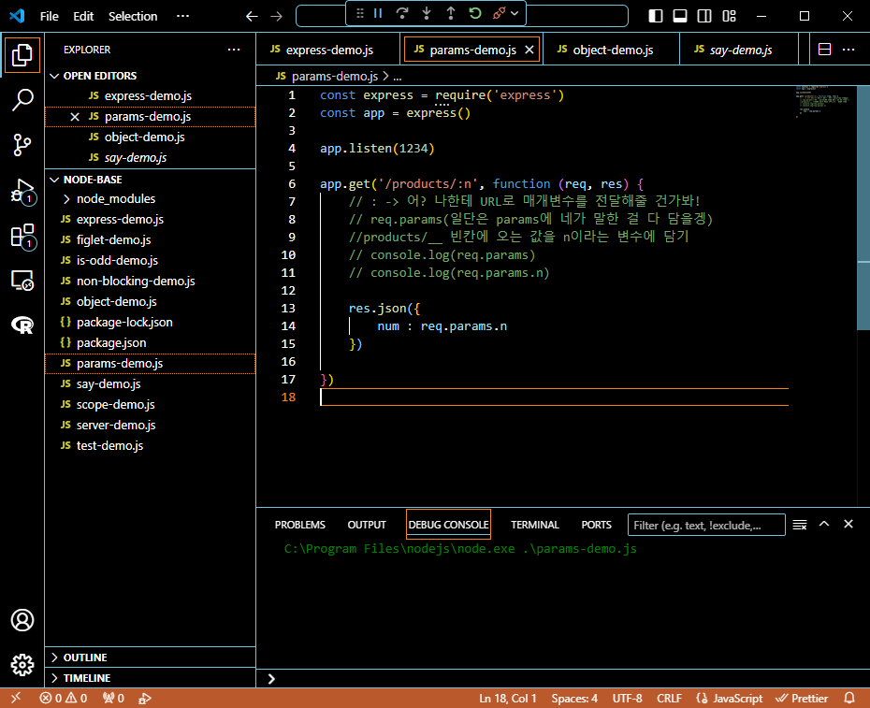Click debug Step Out
The image size is (870, 708).
[x=451, y=13]
